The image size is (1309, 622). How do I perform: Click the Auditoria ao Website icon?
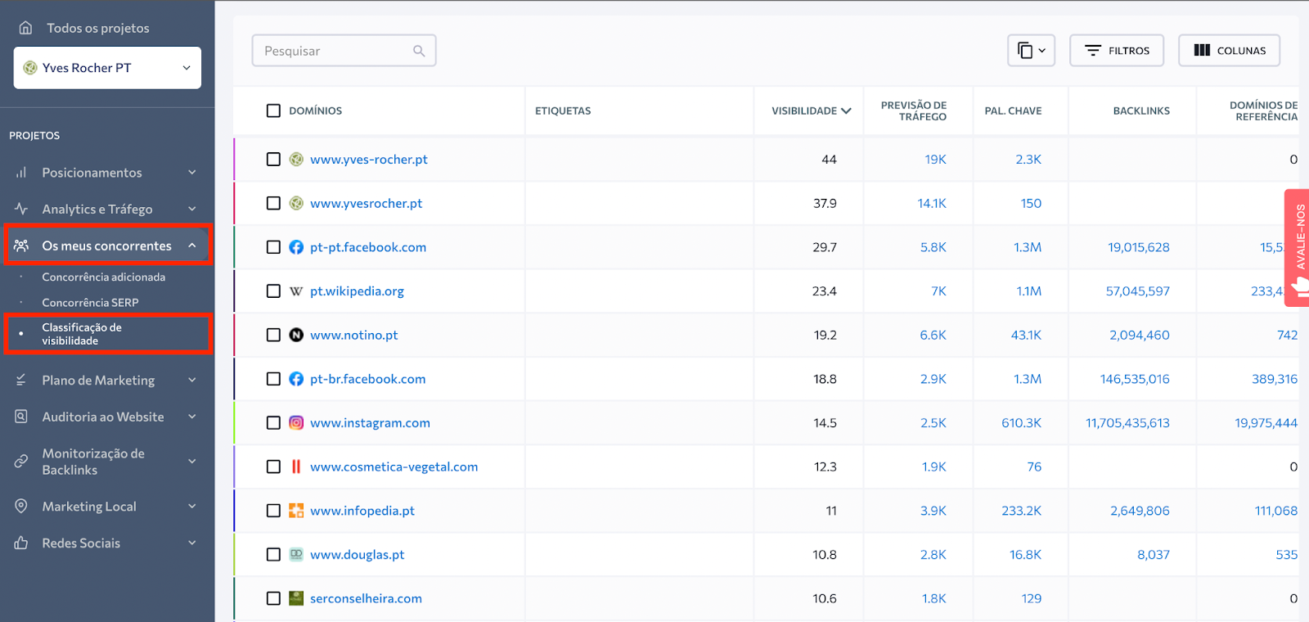[x=21, y=417]
